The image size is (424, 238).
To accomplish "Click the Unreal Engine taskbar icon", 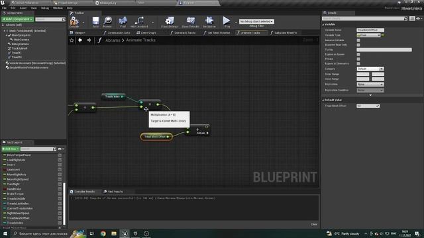I will point(125,233).
